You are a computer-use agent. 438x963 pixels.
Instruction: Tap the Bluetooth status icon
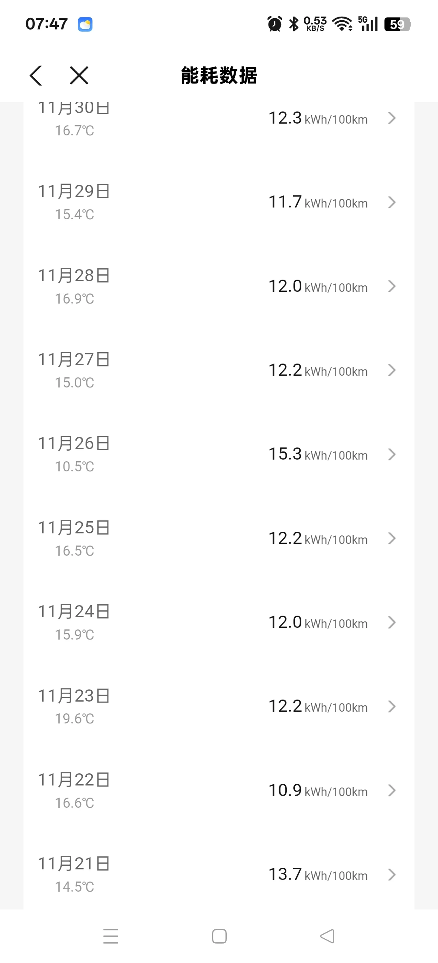(294, 24)
